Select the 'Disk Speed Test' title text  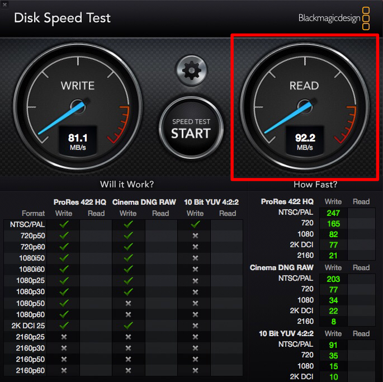click(62, 18)
